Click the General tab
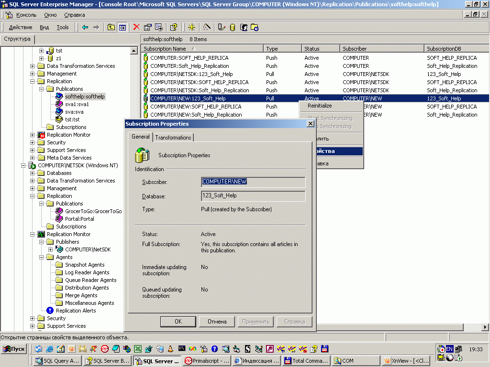This screenshot has height=367, width=490. (140, 137)
